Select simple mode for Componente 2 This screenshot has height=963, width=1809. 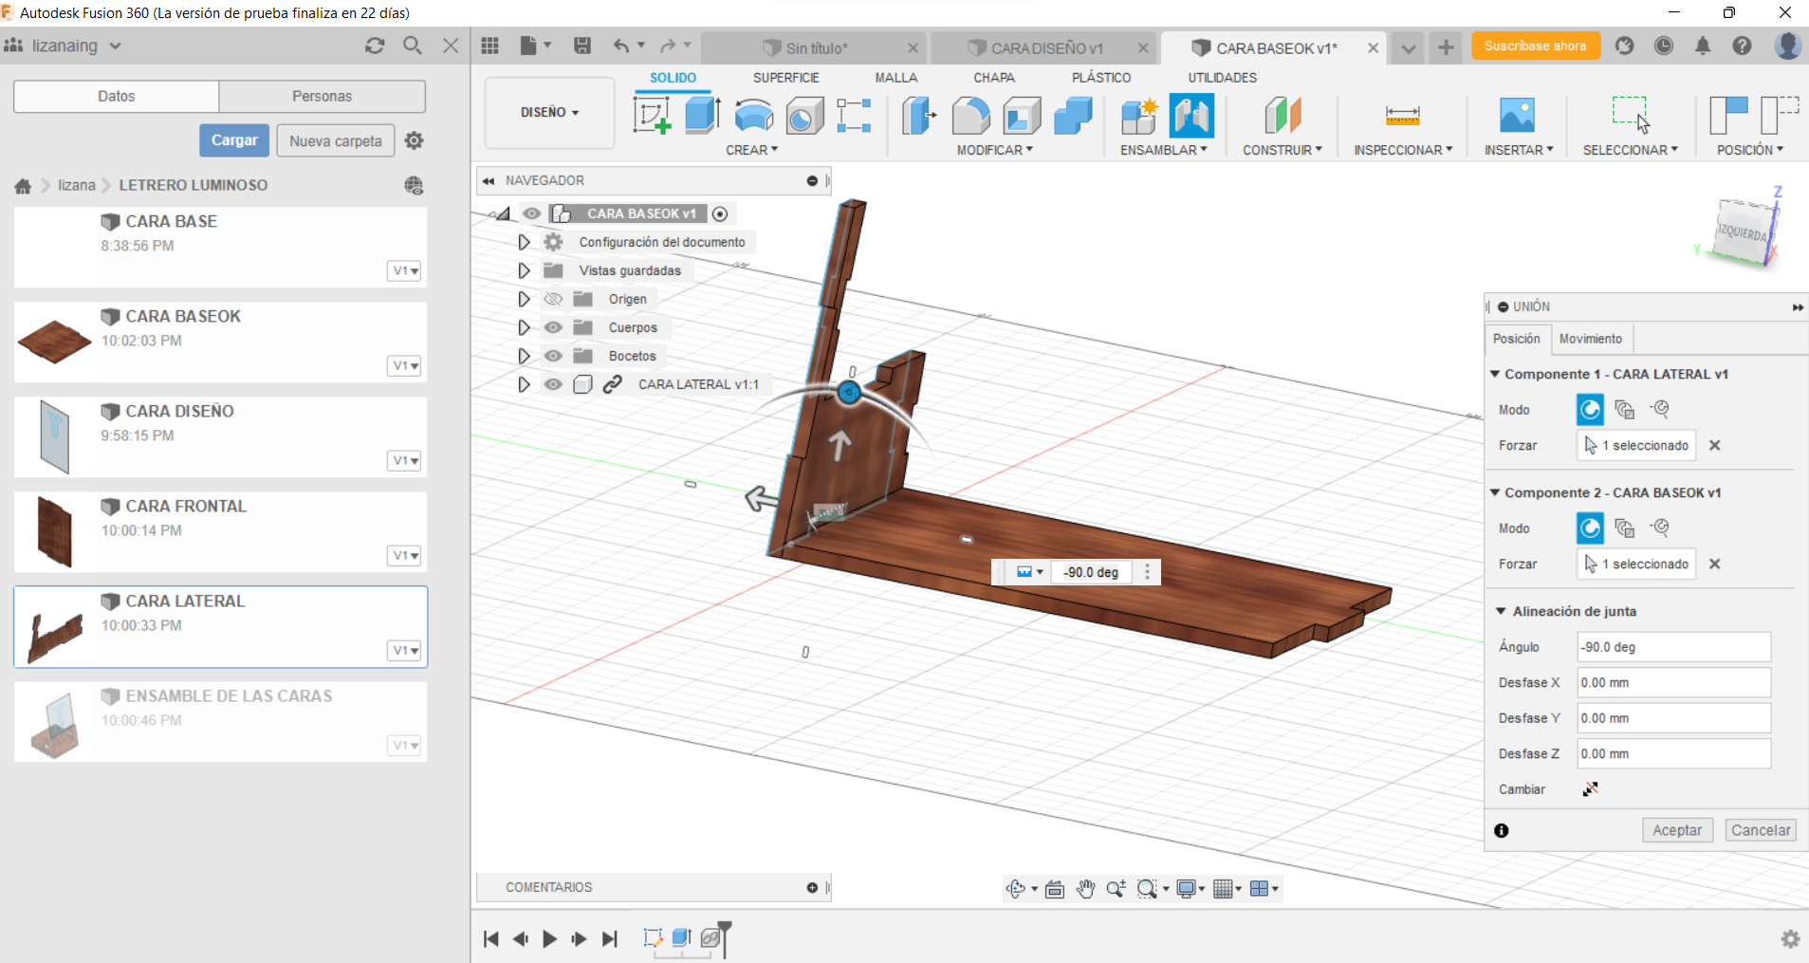[1591, 528]
